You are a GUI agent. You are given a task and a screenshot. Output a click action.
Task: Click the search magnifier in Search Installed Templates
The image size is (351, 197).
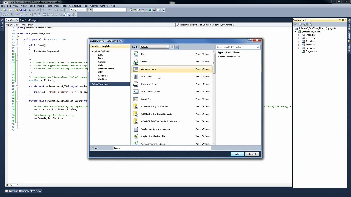pos(258,47)
